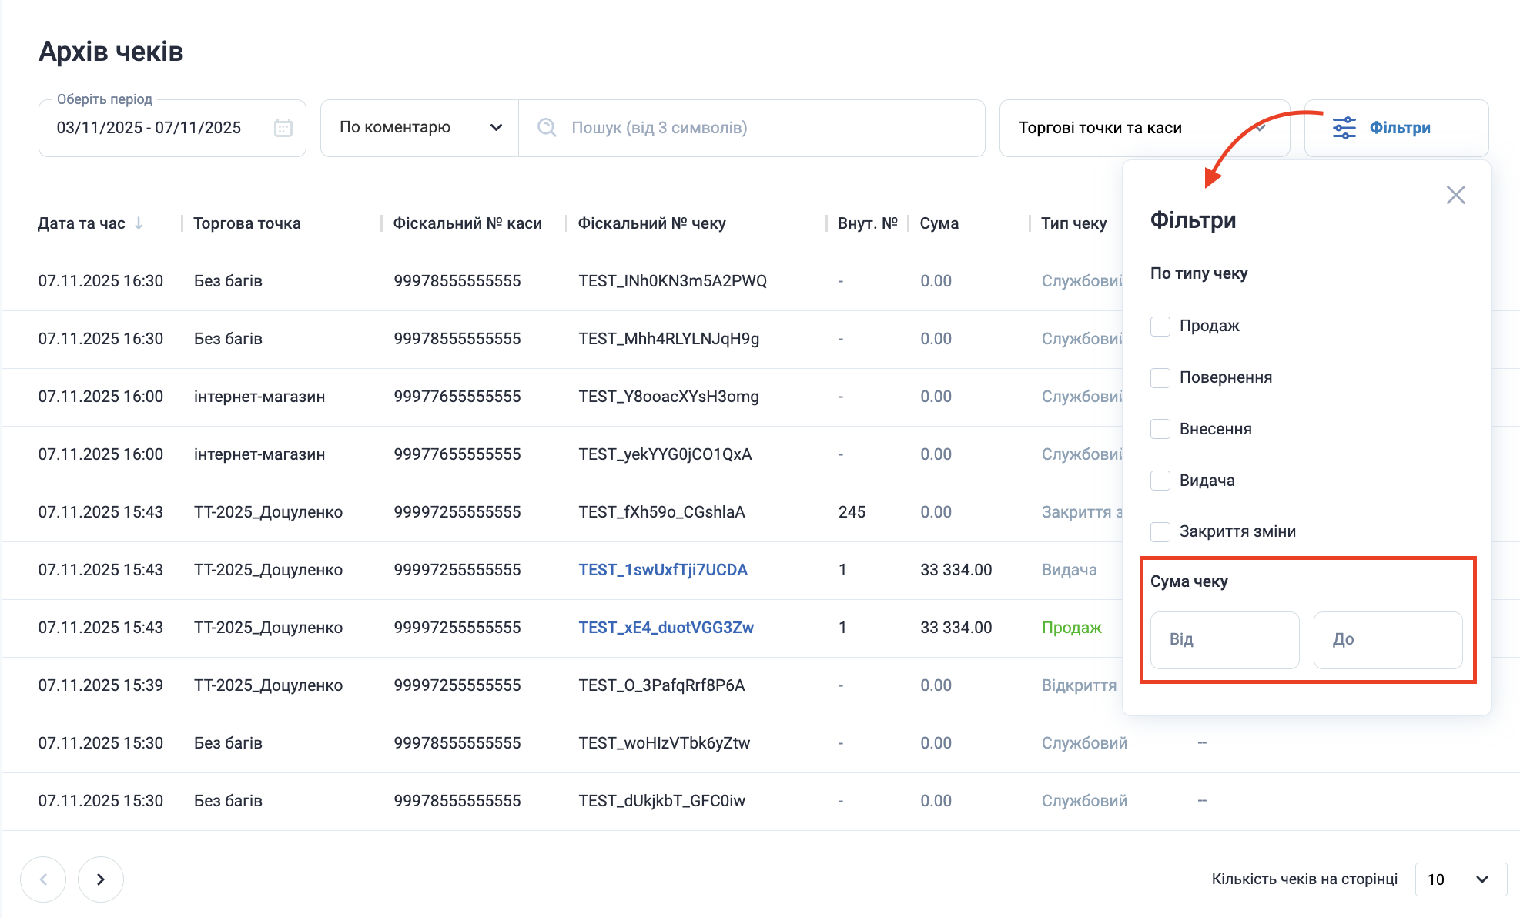Toggle the Видача checkbox
This screenshot has height=918, width=1520.
[1160, 481]
